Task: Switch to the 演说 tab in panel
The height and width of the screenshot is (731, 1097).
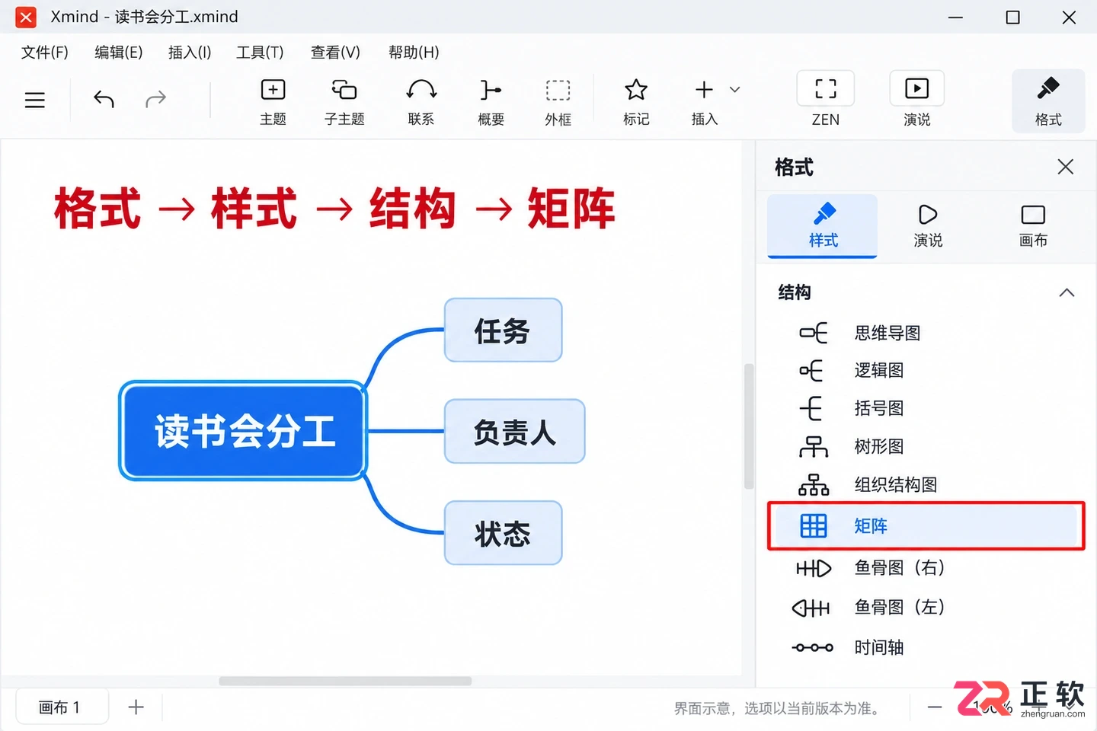Action: pos(928,226)
